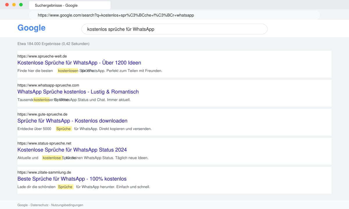Click the yellow minimize window button

pyautogui.click(x=14, y=5)
